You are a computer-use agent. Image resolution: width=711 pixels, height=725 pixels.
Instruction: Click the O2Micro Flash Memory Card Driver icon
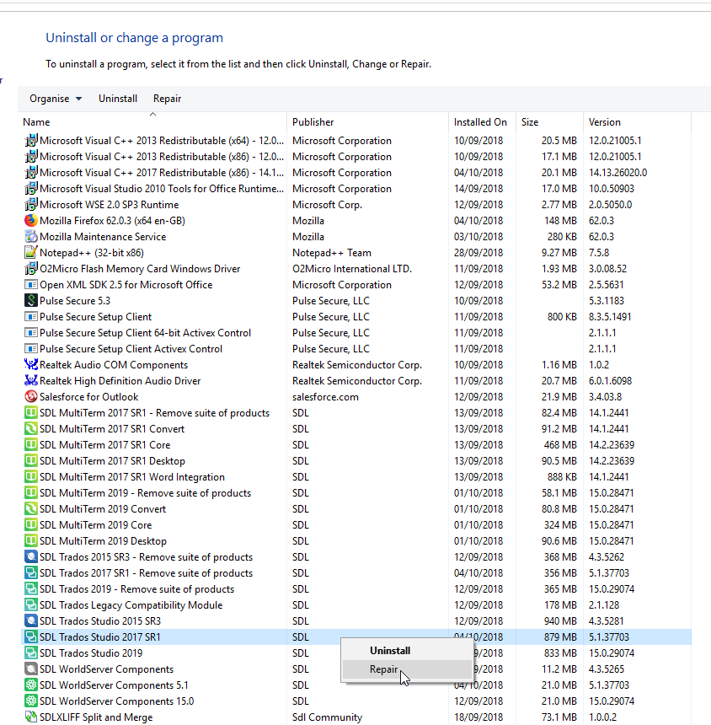click(31, 269)
